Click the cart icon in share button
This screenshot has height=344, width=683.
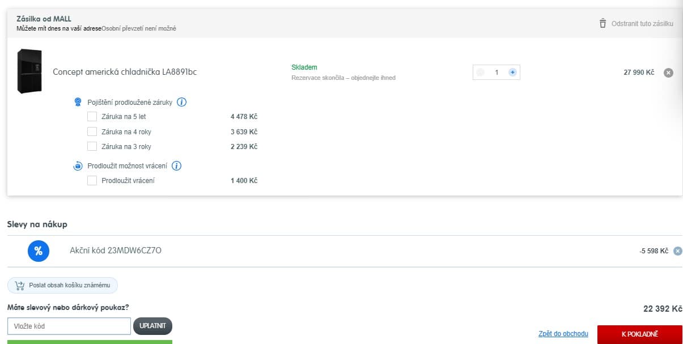(20, 286)
